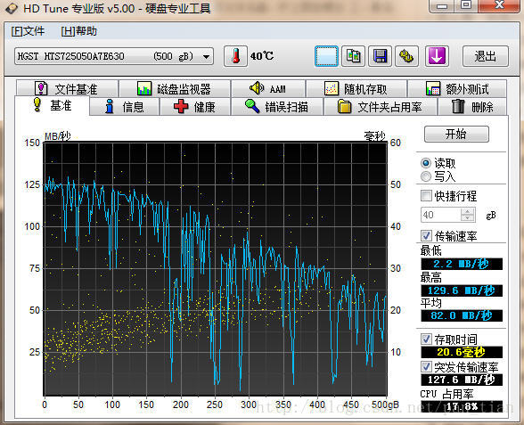Click the 40℃ temperature reading
This screenshot has width=524, height=425.
click(x=262, y=56)
